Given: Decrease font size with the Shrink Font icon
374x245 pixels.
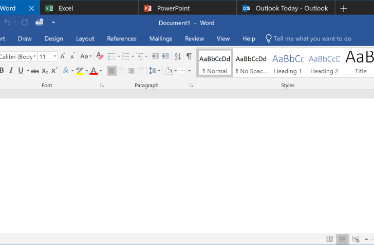Looking at the screenshot, I should point(72,56).
